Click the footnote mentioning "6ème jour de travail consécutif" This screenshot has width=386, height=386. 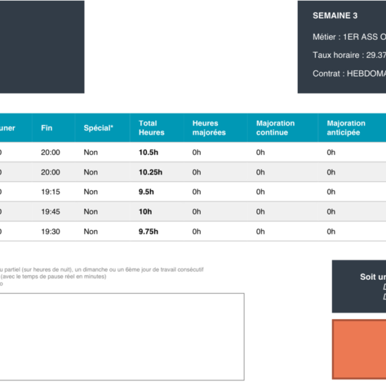(102, 270)
